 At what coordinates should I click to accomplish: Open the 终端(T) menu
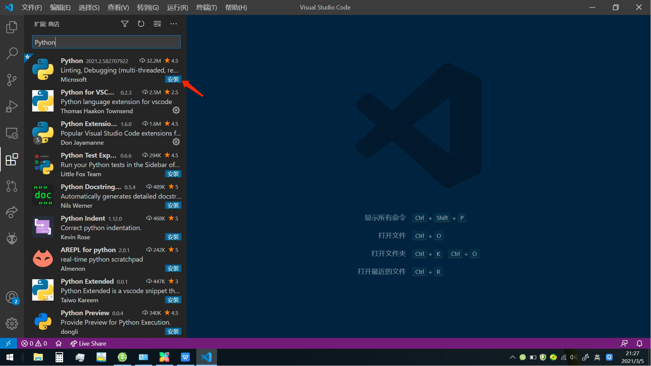206,7
